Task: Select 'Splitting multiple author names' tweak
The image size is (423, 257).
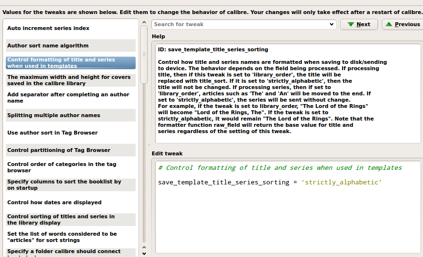Action: (71, 115)
